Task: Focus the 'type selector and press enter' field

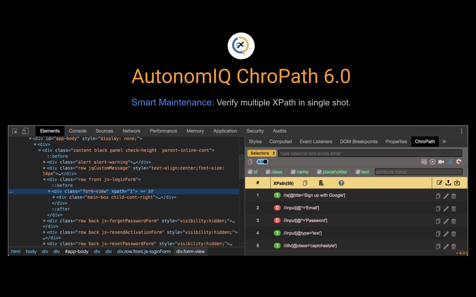Action: coord(370,153)
